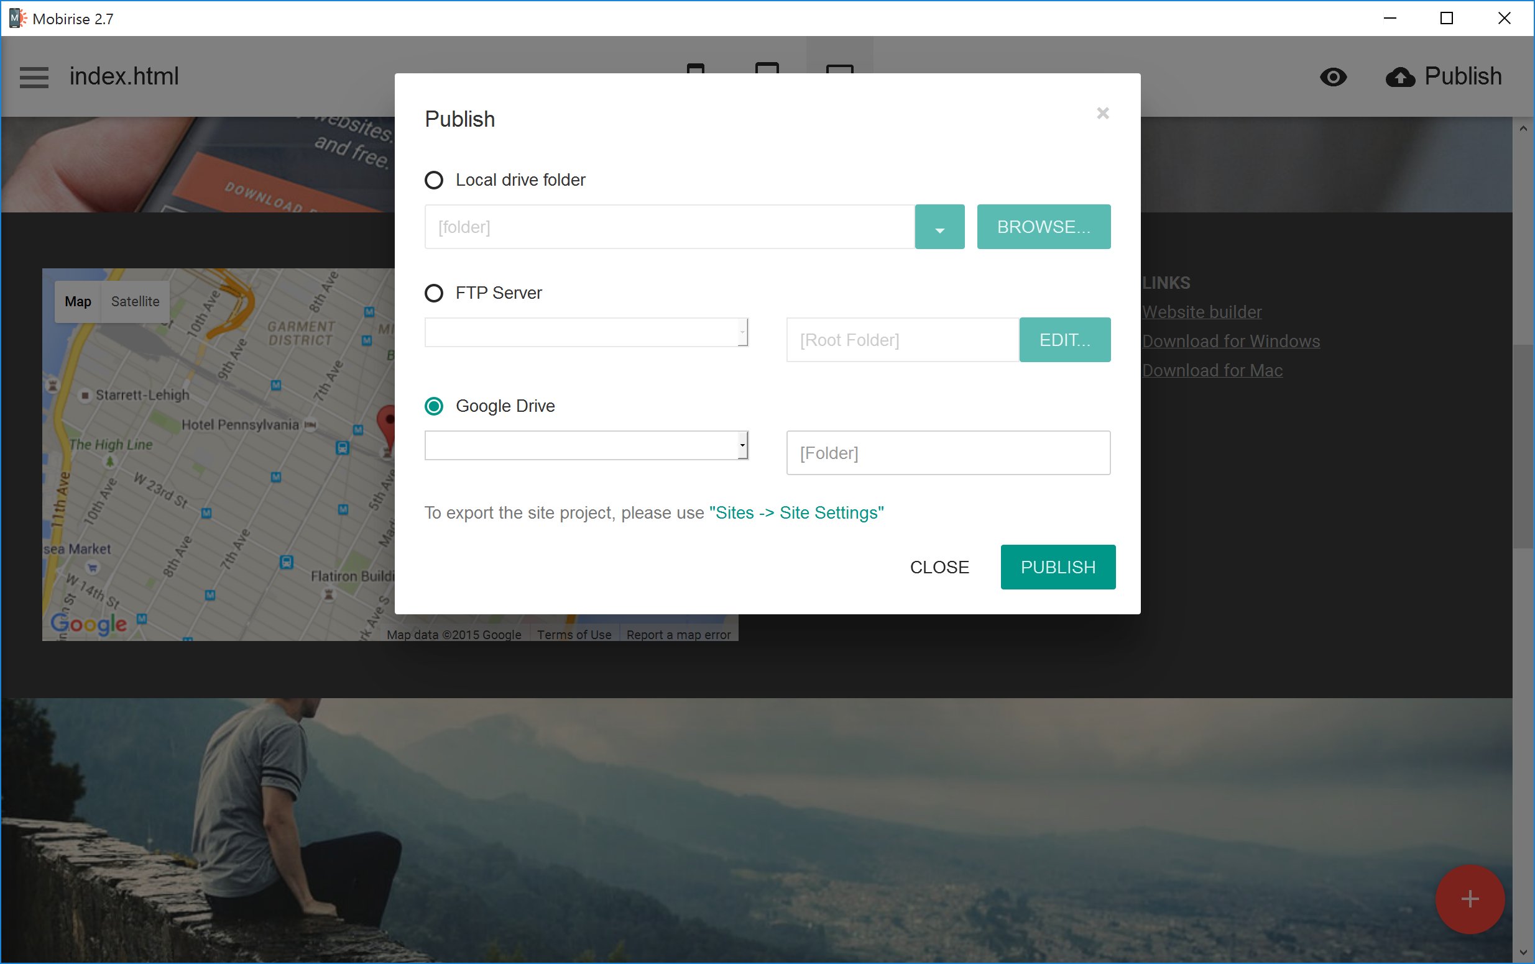Select the FTP Server radio button
The height and width of the screenshot is (964, 1535).
[435, 292]
